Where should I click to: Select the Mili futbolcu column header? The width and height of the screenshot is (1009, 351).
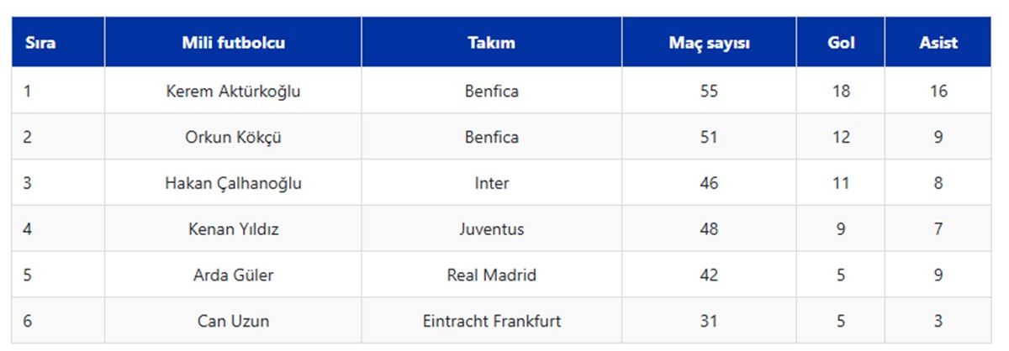pos(233,43)
